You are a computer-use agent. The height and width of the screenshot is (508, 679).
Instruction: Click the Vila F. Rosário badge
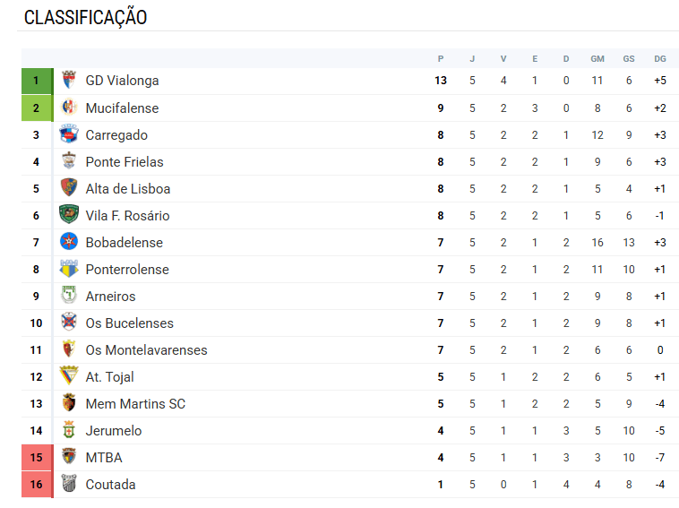[69, 215]
